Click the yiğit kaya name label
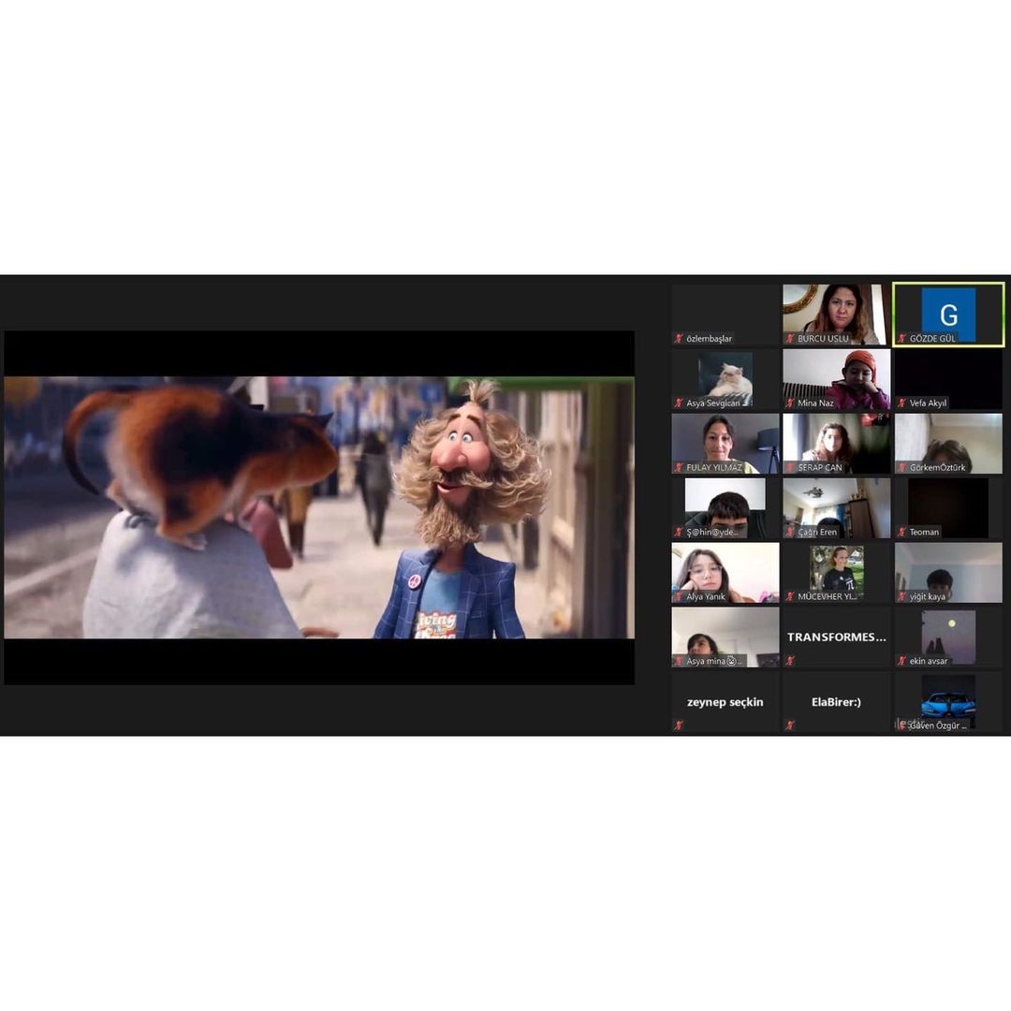The height and width of the screenshot is (1011, 1011). click(927, 596)
